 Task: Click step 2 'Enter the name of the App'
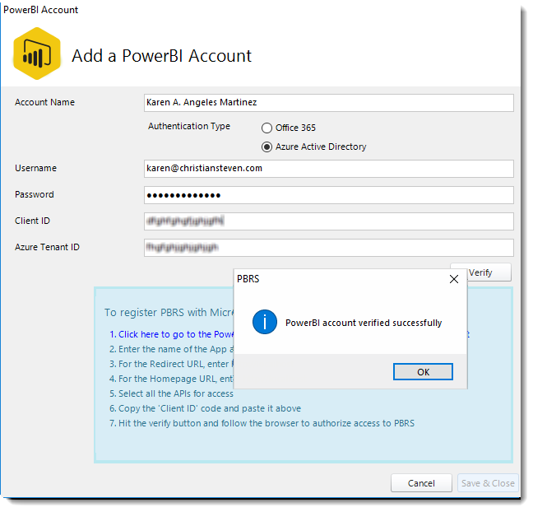tap(171, 349)
